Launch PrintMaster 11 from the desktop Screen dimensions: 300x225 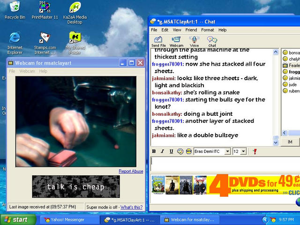point(45,10)
